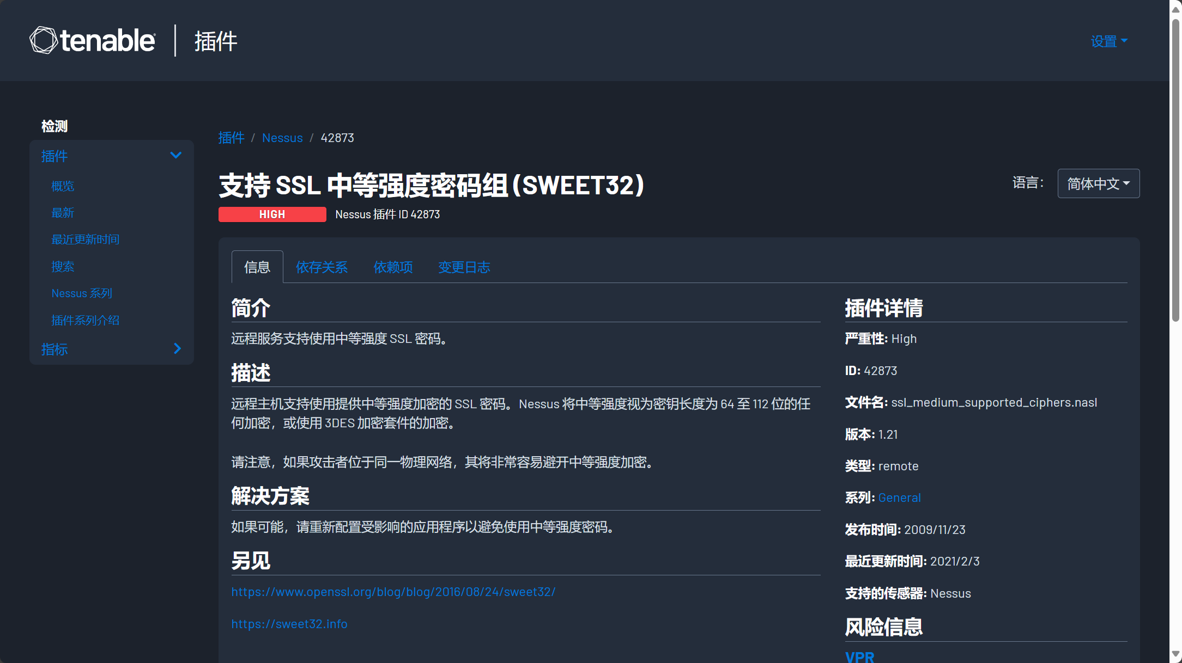Open the openssl.org sweet32 blog link

393,592
